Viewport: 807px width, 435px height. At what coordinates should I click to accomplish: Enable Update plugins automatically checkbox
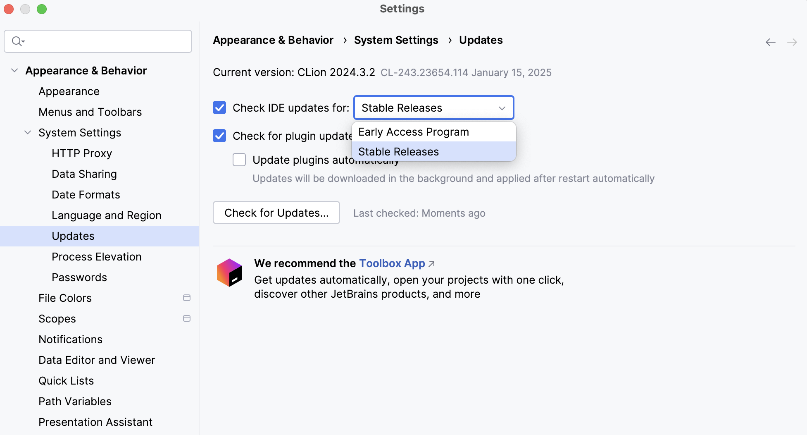239,160
